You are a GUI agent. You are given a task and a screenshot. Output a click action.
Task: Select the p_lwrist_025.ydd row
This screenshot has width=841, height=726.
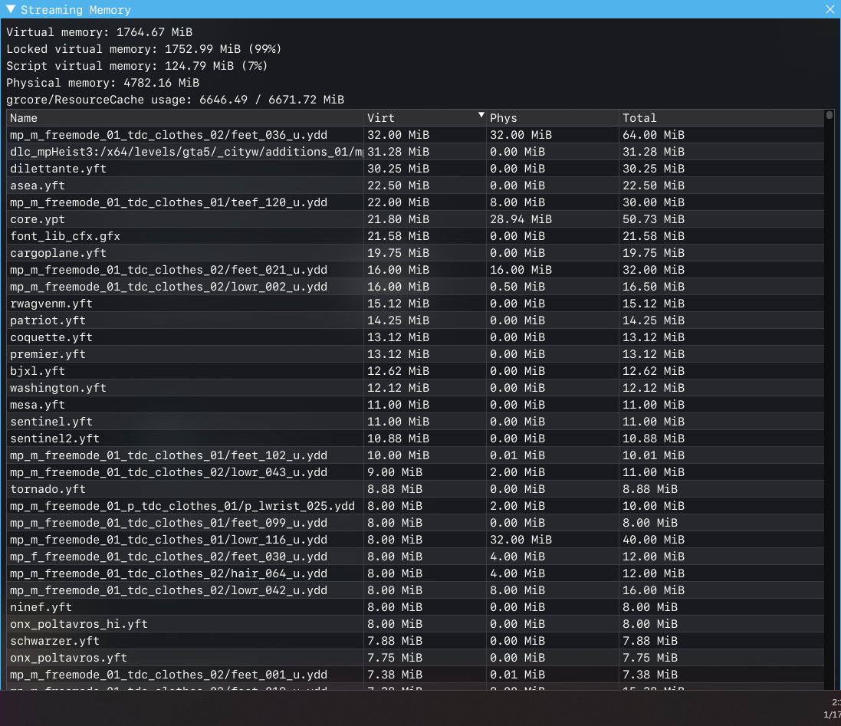pos(416,506)
